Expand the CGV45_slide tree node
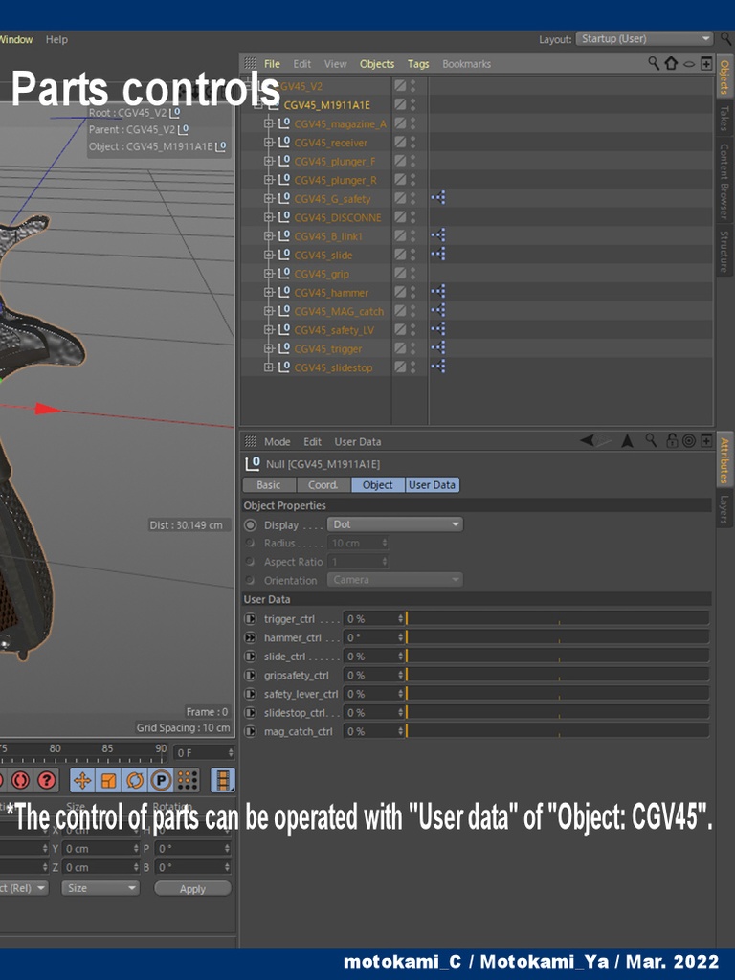 (268, 255)
